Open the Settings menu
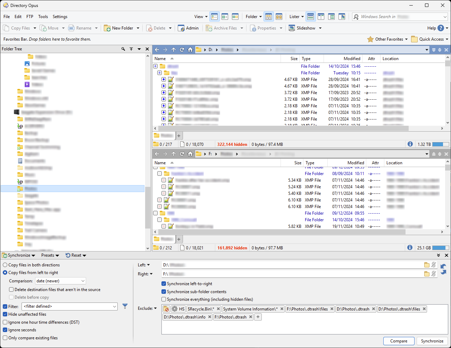Viewport: 451px width, 348px height. pos(60,17)
